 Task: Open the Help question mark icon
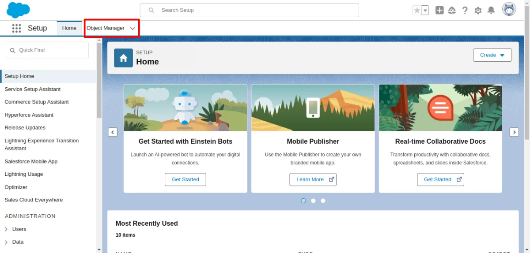[x=465, y=10]
